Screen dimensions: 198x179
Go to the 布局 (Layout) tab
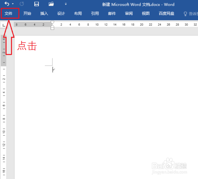[78, 13]
